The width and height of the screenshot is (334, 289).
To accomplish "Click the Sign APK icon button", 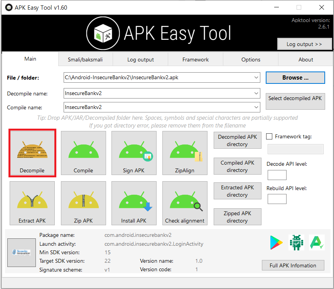I will tap(134, 153).
